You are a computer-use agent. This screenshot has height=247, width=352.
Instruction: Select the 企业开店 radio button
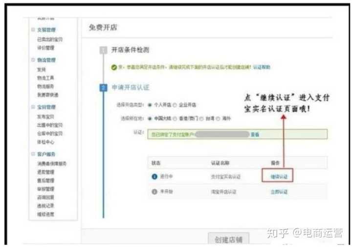(x=175, y=105)
